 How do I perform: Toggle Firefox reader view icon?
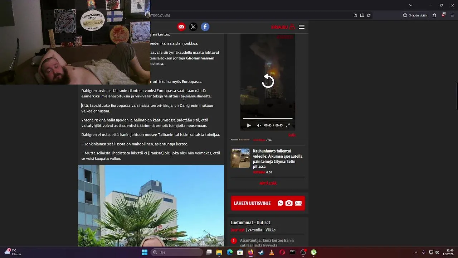(x=355, y=15)
